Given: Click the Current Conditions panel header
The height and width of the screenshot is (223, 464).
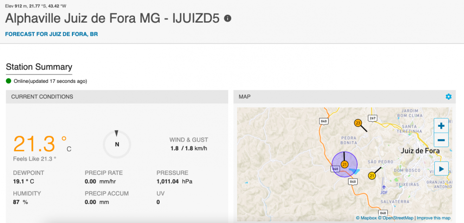Looking at the screenshot, I should [42, 97].
